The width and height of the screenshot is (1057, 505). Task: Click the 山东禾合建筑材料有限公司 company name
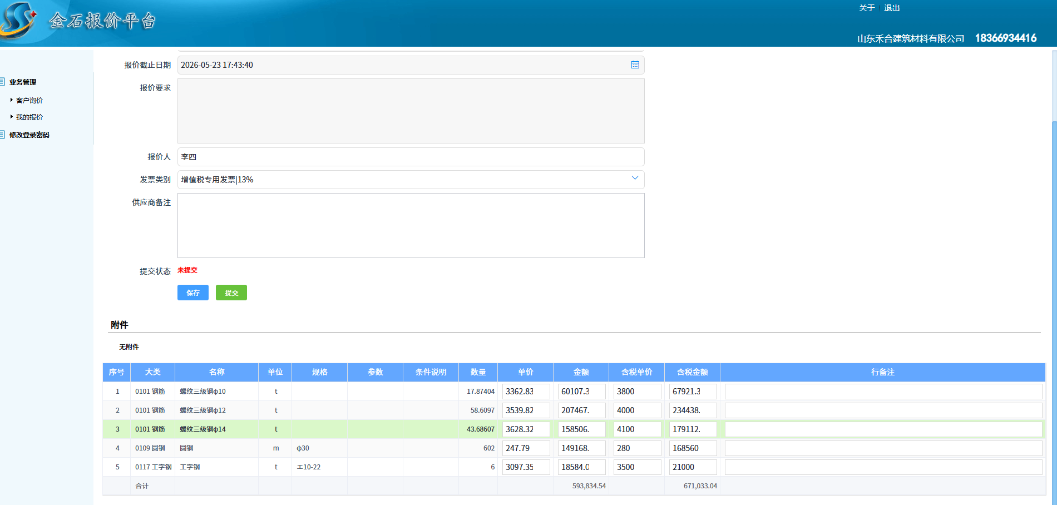point(911,38)
